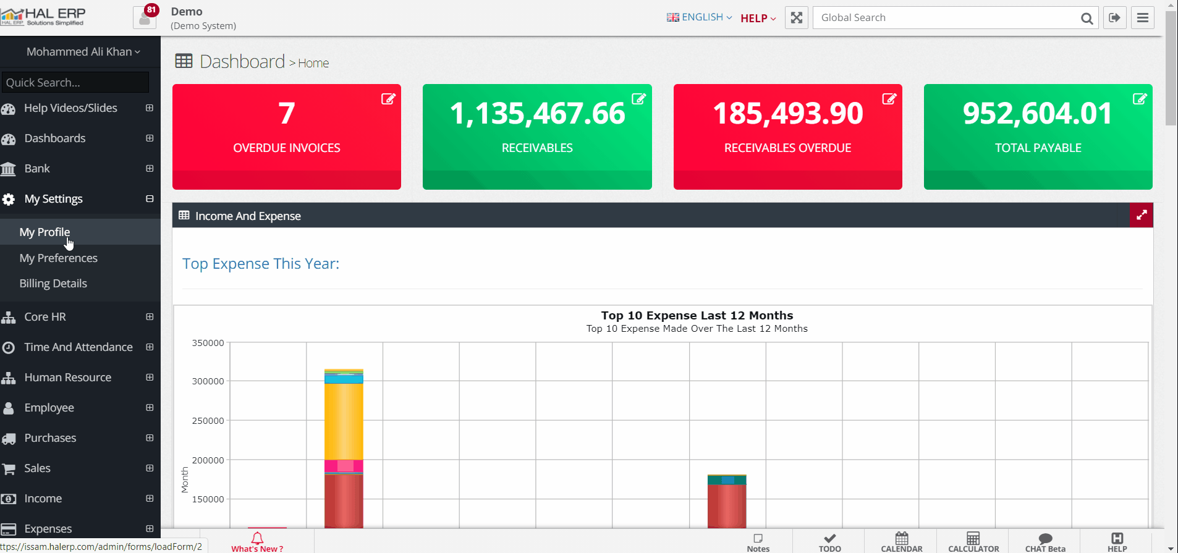Expand Core HR menu plus

tap(150, 317)
